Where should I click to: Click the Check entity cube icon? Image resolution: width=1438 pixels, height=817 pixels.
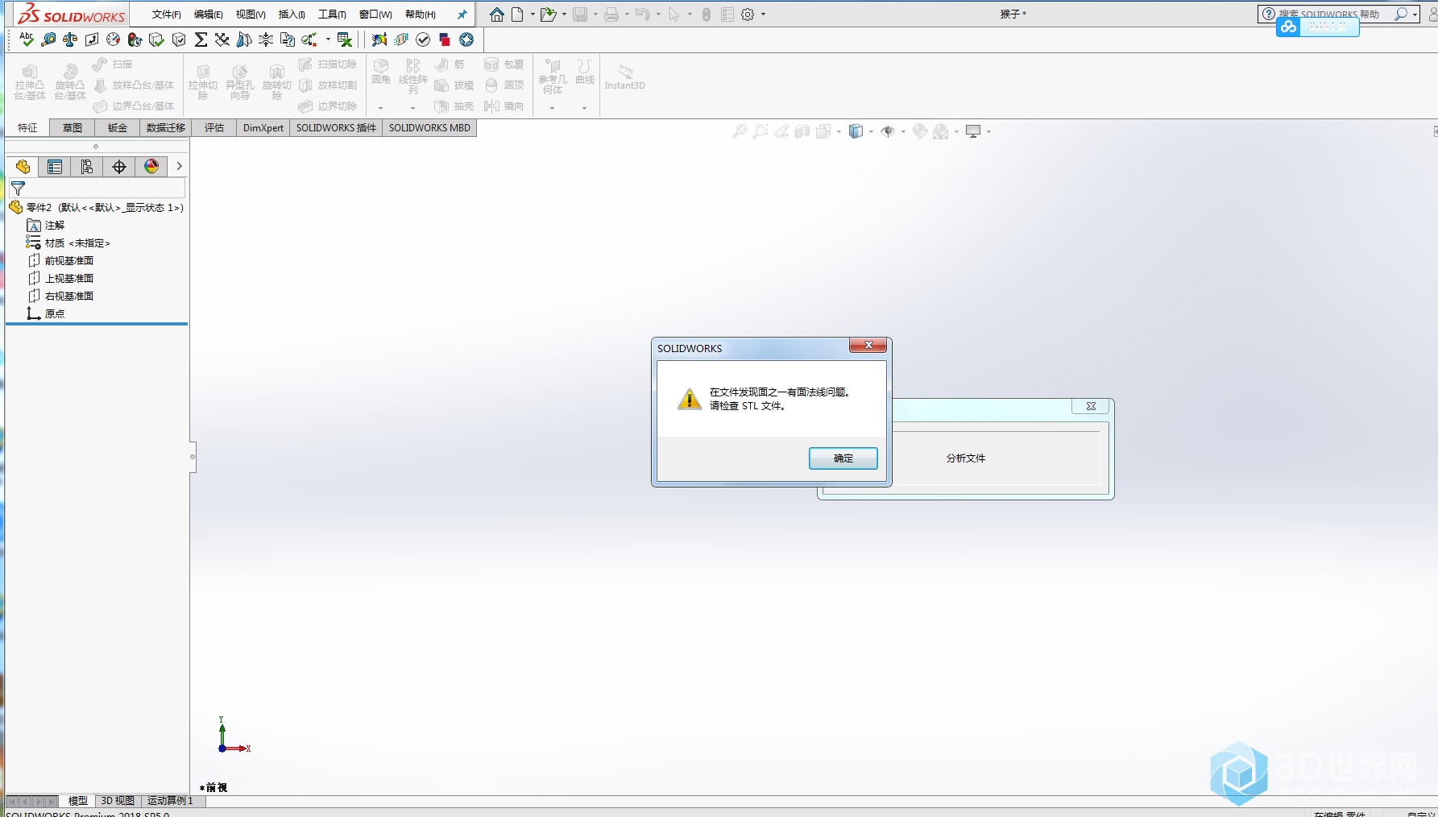click(x=157, y=39)
